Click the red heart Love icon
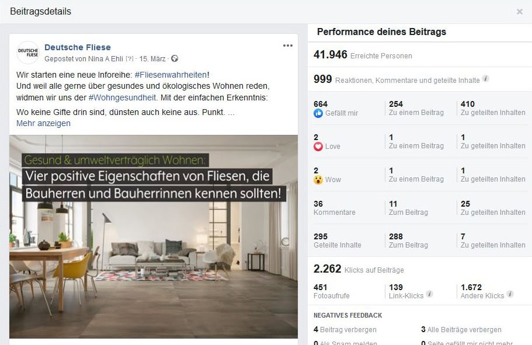The width and height of the screenshot is (532, 345). [318, 147]
